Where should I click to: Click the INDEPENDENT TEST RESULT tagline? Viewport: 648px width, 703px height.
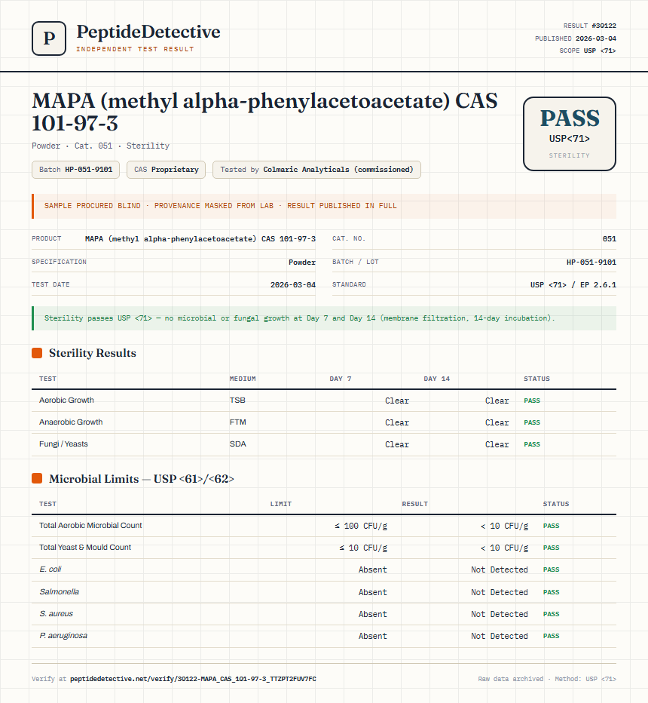[135, 49]
